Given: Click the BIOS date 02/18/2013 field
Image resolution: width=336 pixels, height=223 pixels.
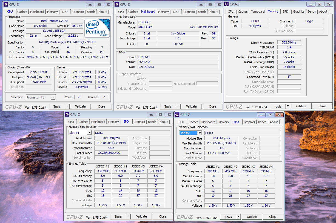Looking at the screenshot, I should tap(178, 67).
